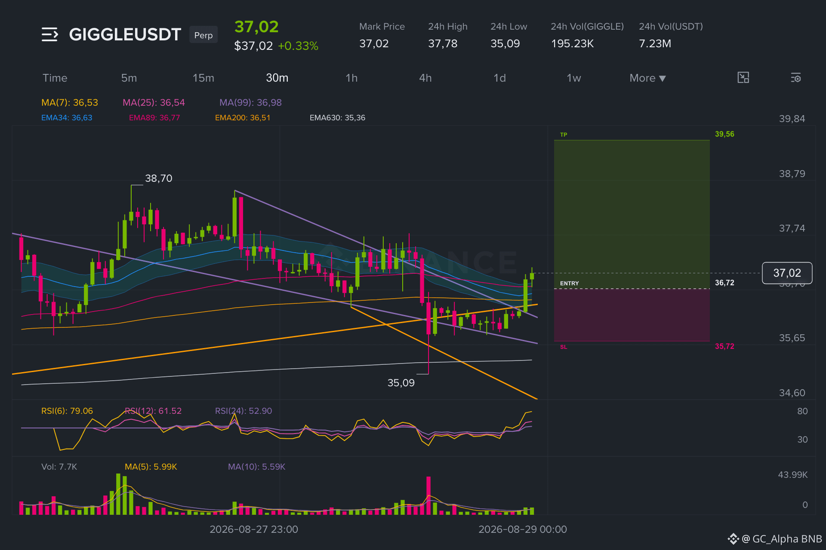Open the chart layout tool icon
The image size is (826, 550).
[743, 78]
